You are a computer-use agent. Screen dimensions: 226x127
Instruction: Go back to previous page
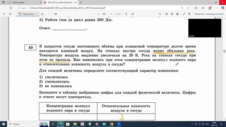tap(4, 8)
